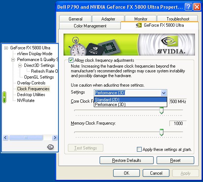Viewport: 203px width, 182px height.
Task: Click the Test Settings button
Action: click(85, 148)
